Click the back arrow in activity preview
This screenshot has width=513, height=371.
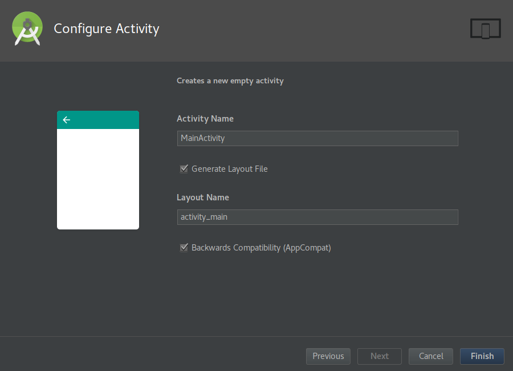(67, 120)
